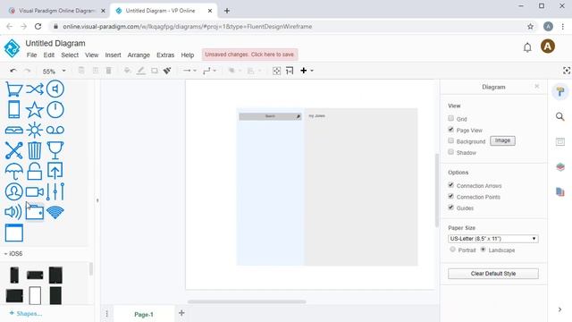Click the redo arrow in toolbar
The width and height of the screenshot is (572, 322).
(27, 71)
